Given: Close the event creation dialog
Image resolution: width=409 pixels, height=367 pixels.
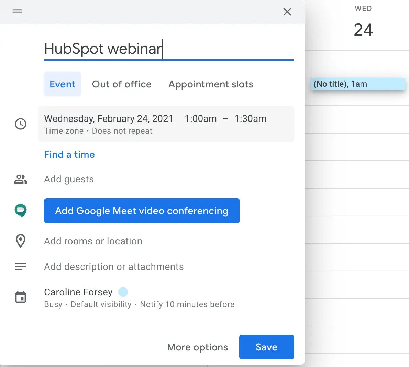Looking at the screenshot, I should coord(287,12).
